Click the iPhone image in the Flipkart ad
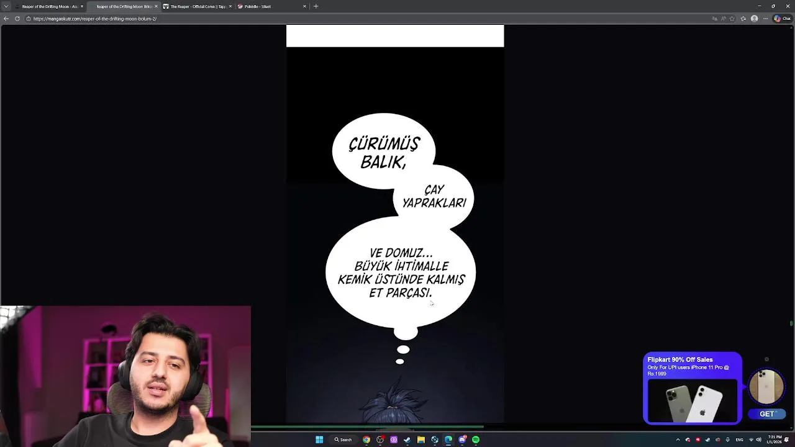The width and height of the screenshot is (795, 447). (x=693, y=401)
